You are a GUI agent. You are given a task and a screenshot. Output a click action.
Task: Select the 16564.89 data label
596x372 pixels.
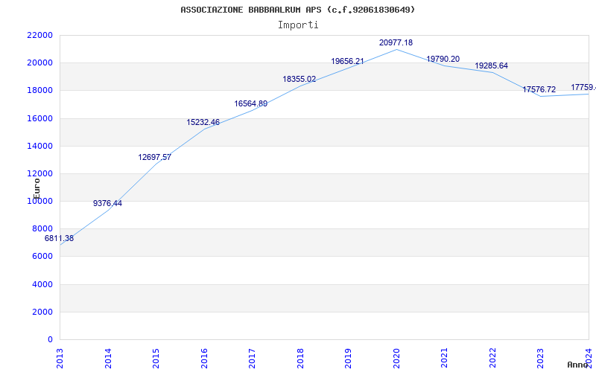pos(251,103)
